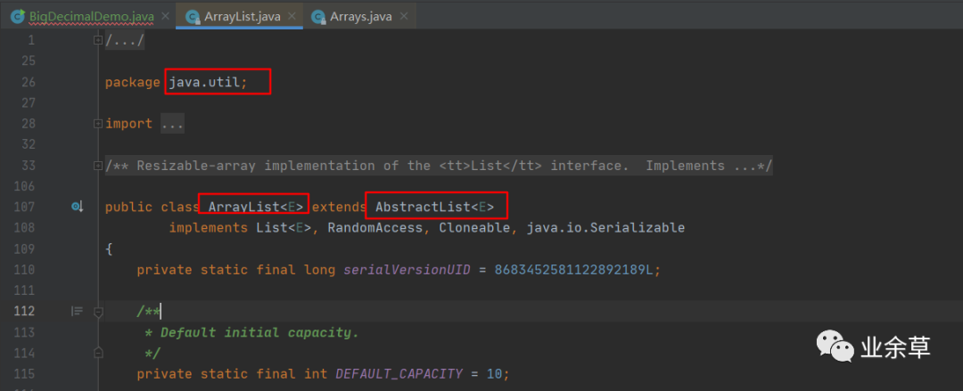Click line number 26 in the gutter
This screenshot has height=391, width=963.
pos(29,82)
